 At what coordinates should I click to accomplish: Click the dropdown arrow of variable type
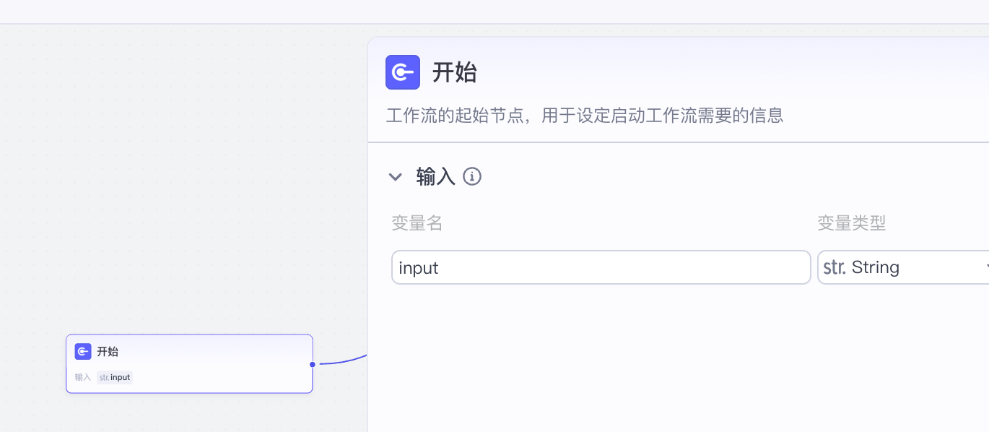point(985,268)
